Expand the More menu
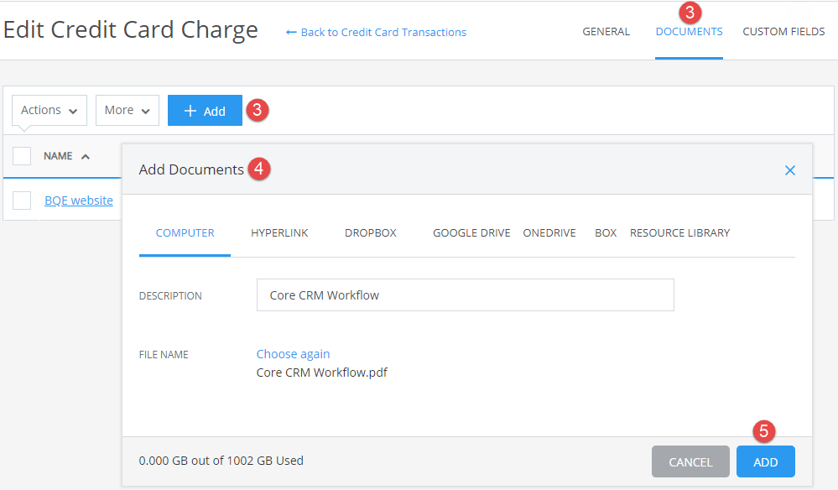 click(127, 110)
